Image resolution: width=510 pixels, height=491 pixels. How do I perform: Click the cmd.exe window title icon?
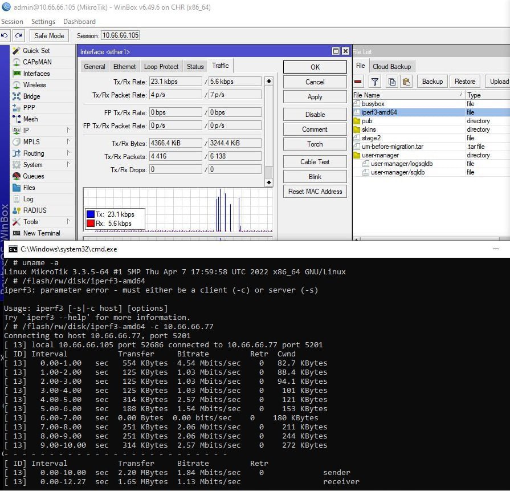[x=13, y=249]
